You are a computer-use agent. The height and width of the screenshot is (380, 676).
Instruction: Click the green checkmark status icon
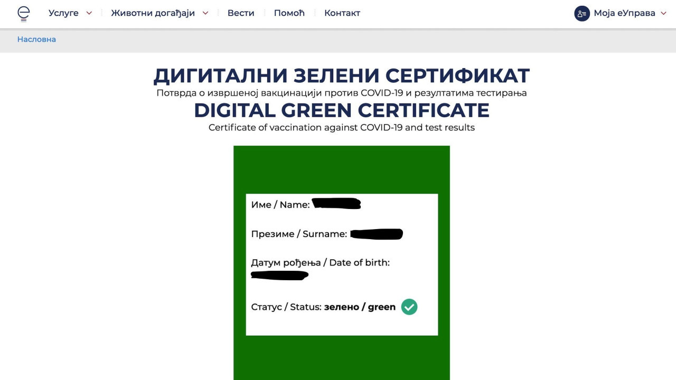(409, 307)
